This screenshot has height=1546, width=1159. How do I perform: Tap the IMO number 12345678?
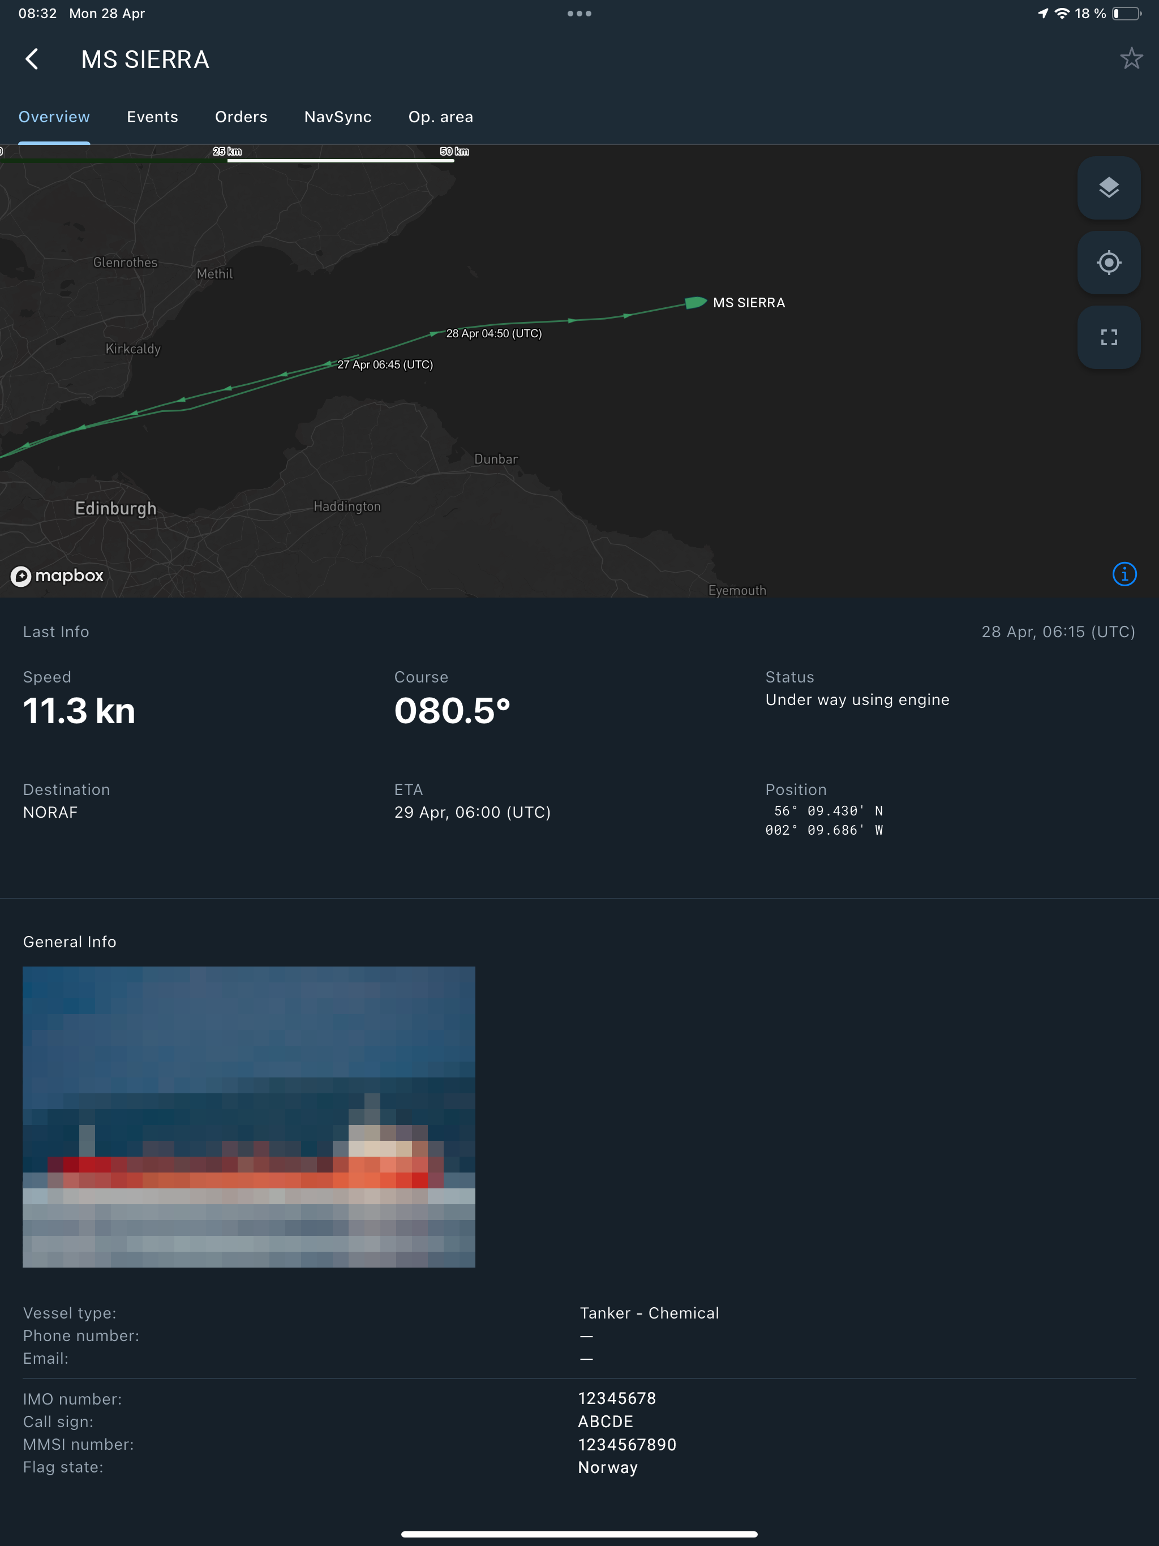click(x=617, y=1398)
